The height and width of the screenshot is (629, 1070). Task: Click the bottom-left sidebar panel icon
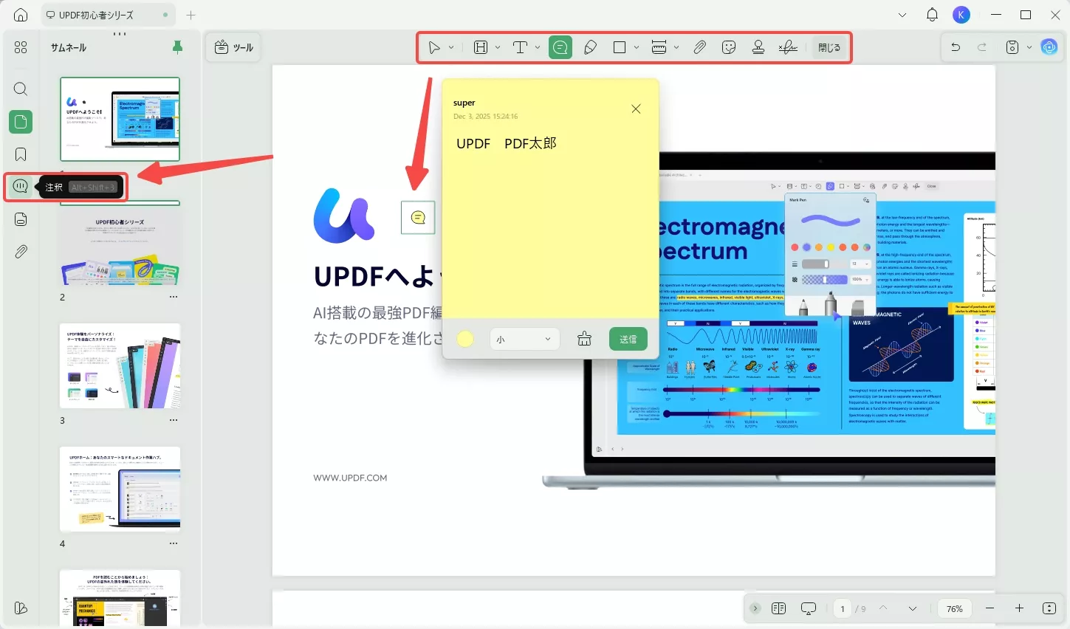click(x=21, y=608)
